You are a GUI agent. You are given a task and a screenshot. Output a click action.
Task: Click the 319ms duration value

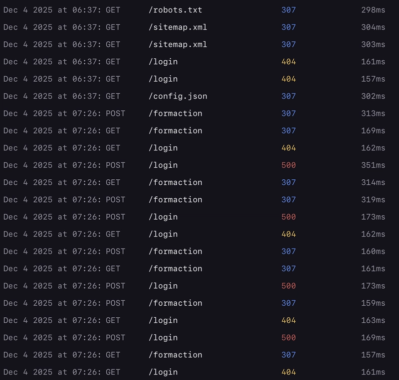click(373, 200)
